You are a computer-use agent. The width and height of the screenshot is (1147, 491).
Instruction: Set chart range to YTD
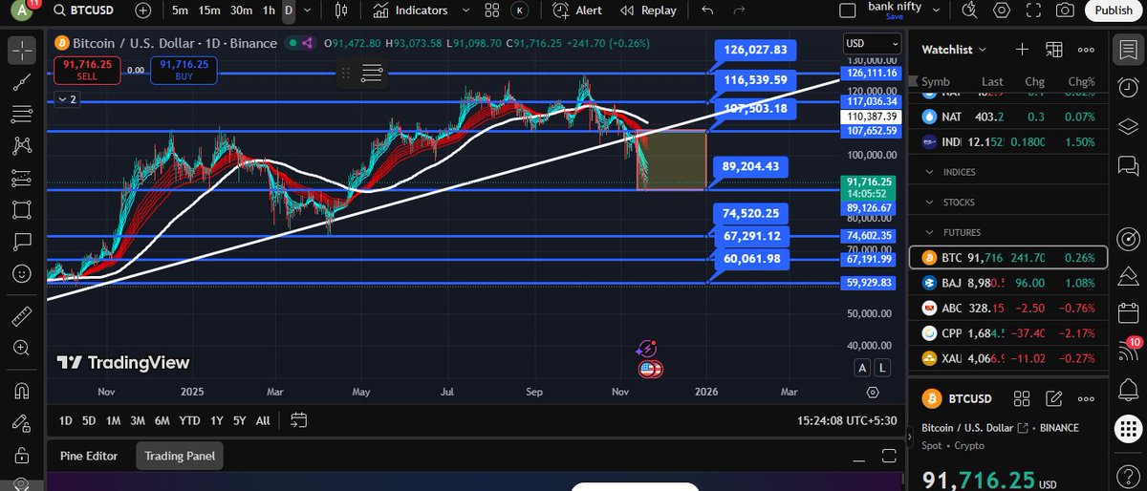[189, 420]
